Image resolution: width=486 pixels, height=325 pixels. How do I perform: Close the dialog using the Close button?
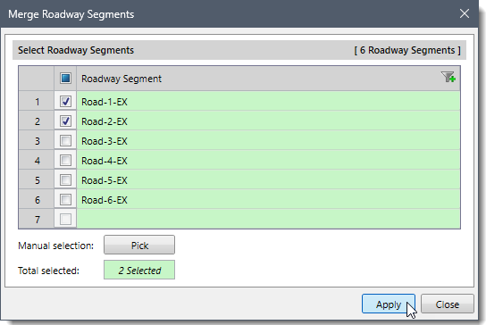(448, 304)
